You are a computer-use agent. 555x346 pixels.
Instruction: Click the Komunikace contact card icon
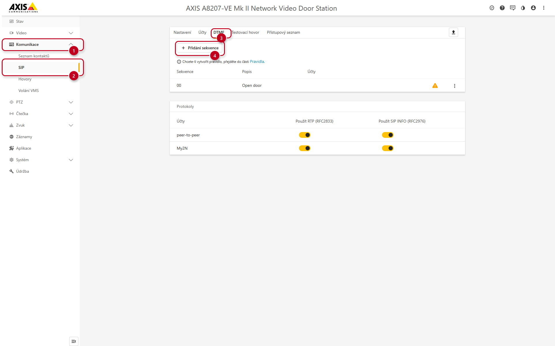pyautogui.click(x=12, y=44)
